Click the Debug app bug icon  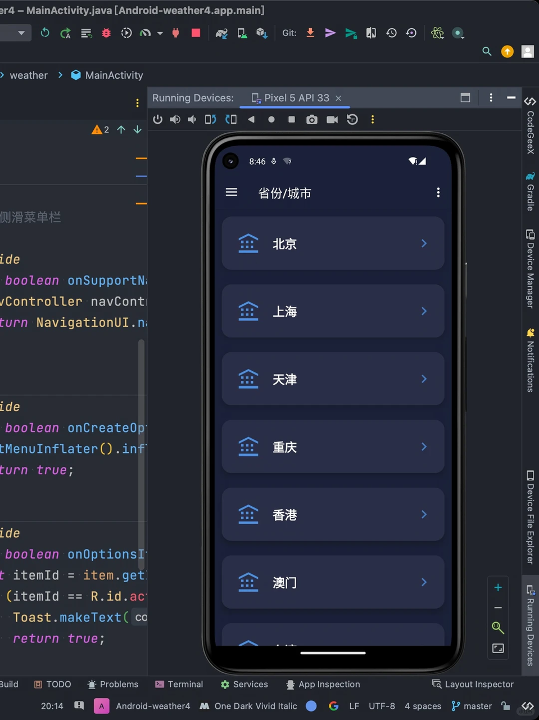coord(106,33)
